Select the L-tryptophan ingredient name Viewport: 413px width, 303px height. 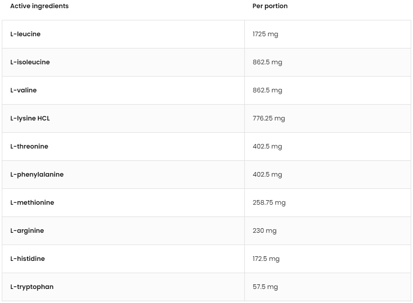tap(32, 287)
